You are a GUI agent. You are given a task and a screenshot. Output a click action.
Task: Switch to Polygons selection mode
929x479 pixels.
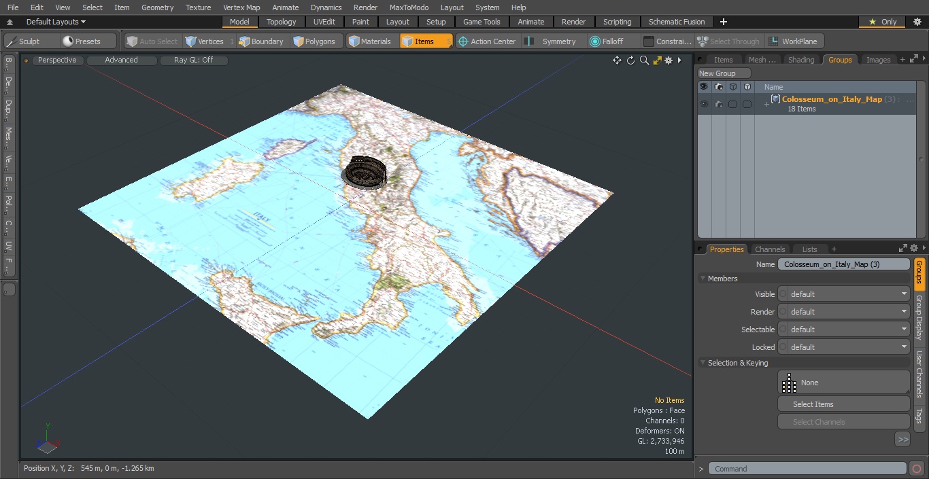click(315, 41)
